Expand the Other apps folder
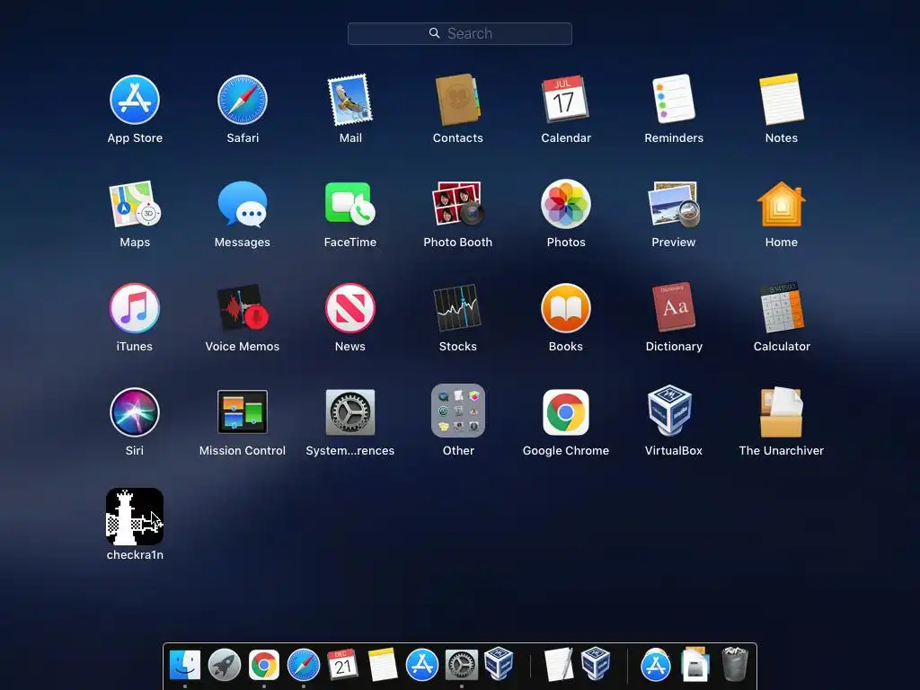 pyautogui.click(x=458, y=411)
